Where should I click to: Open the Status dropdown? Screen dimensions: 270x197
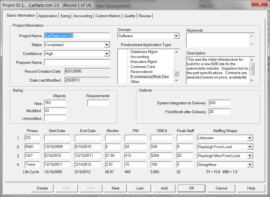click(x=107, y=45)
